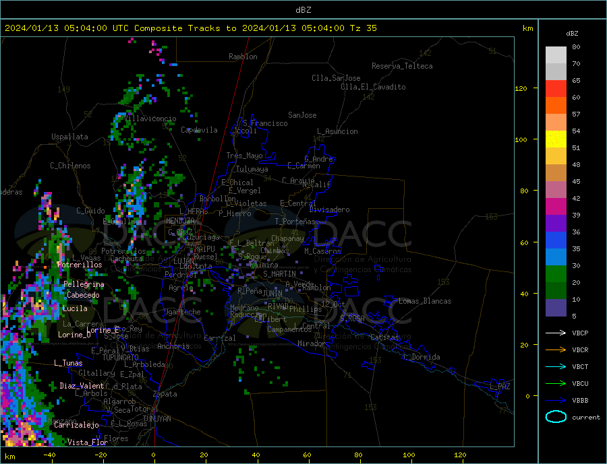Click the cyan VBCT arrow legend icon
The width and height of the screenshot is (607, 464).
[x=556, y=366]
